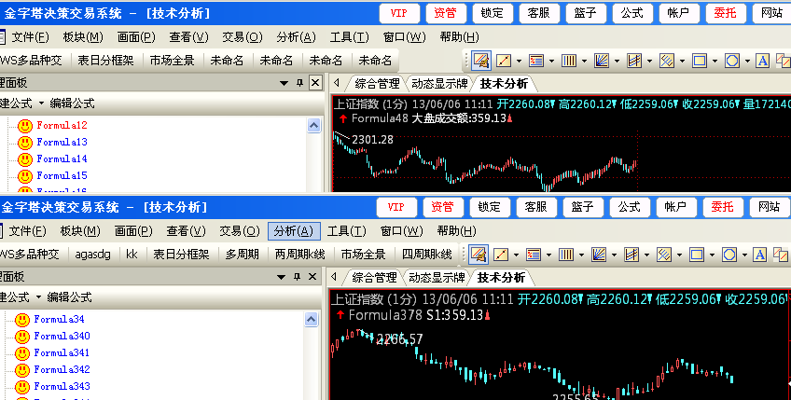
Task: Select the rectangle drawing tool in top window
Action: click(x=700, y=61)
